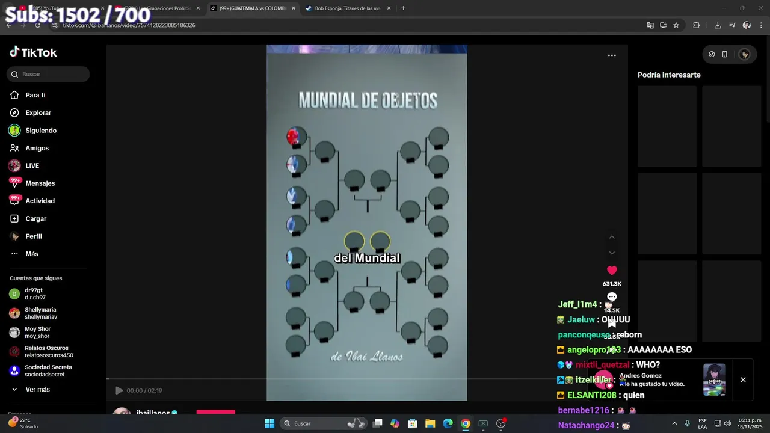This screenshot has height=433, width=770.
Task: Bookmark this page with the star icon
Action: (x=676, y=25)
